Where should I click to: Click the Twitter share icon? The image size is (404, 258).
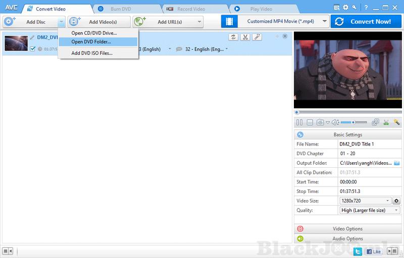[358, 251]
